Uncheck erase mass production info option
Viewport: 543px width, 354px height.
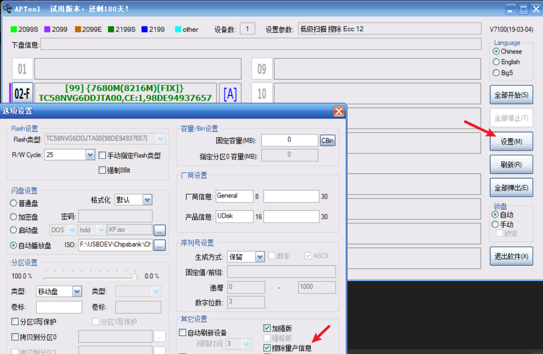pyautogui.click(x=267, y=348)
